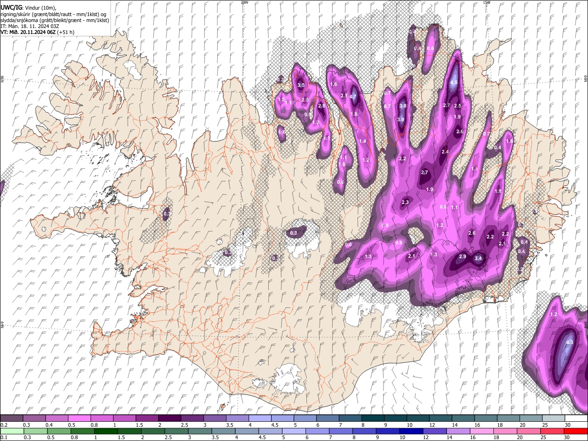Click the 4.3 value over the sea

click(x=570, y=342)
